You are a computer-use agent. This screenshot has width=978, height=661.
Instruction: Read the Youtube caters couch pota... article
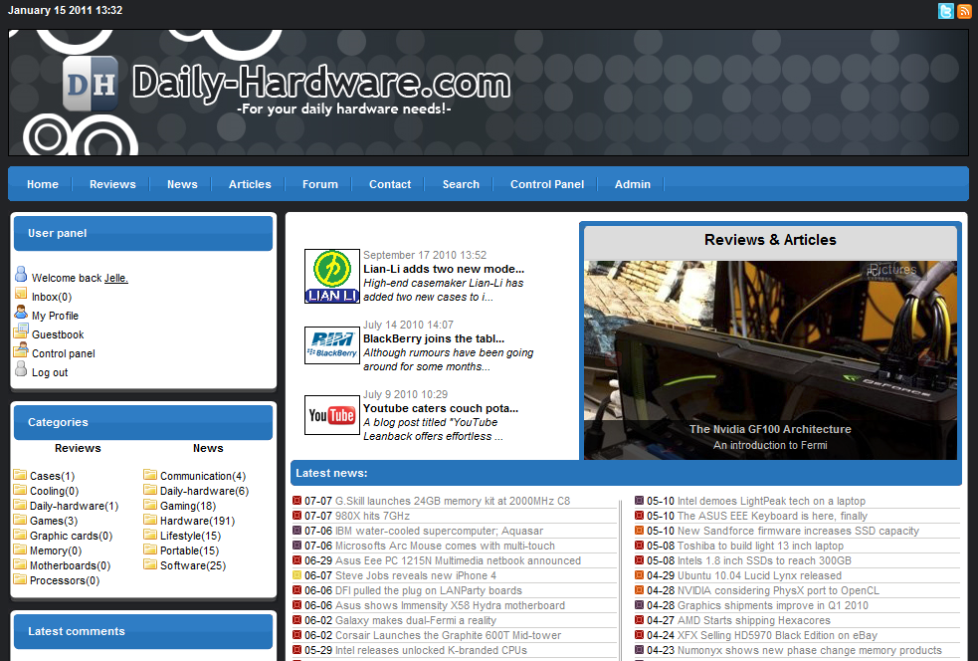click(x=441, y=408)
